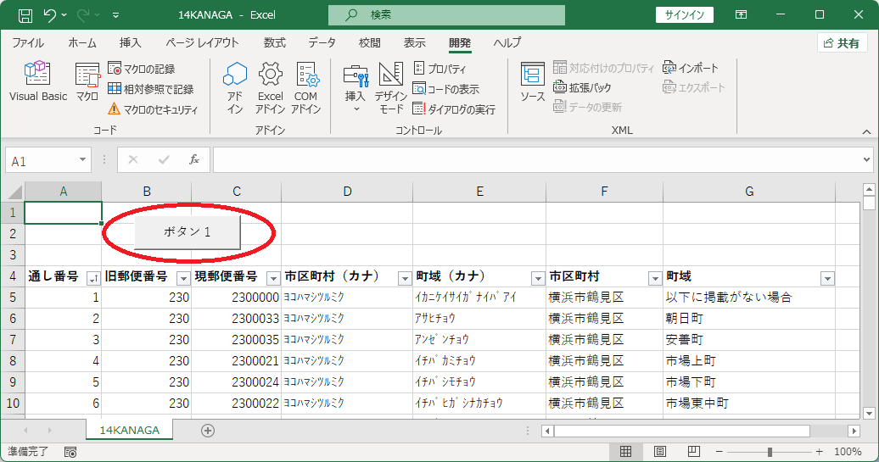Open the Add-ins (アドイン) hexagon icon

click(x=235, y=88)
